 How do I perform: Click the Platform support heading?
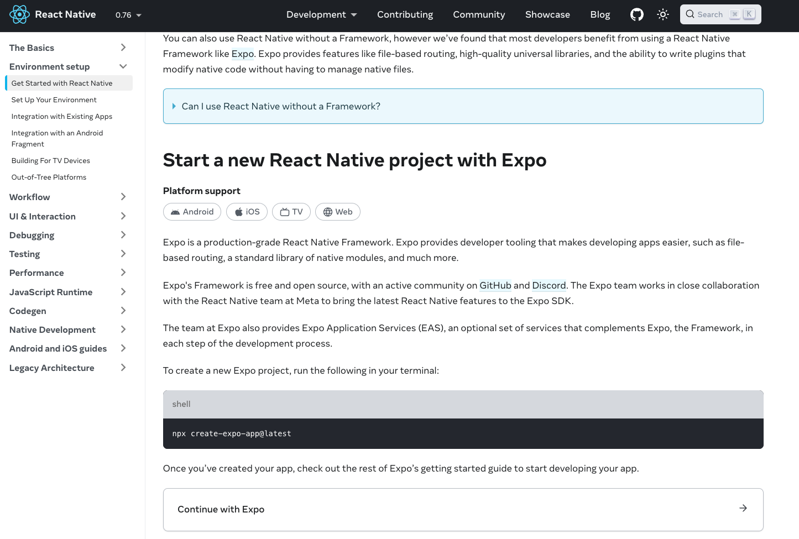(201, 191)
